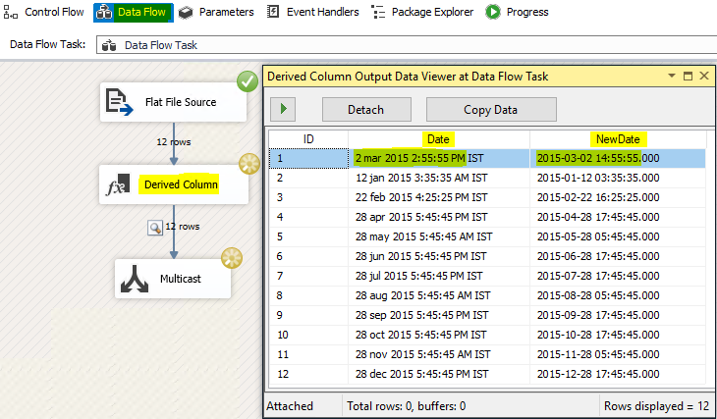Open the Parameters tab
This screenshot has width=717, height=419.
tap(216, 13)
